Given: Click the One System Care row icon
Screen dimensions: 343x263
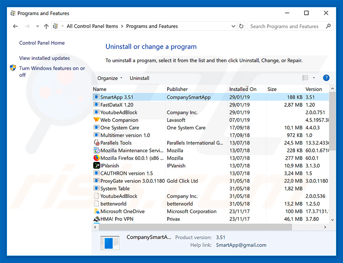Looking at the screenshot, I should point(96,128).
